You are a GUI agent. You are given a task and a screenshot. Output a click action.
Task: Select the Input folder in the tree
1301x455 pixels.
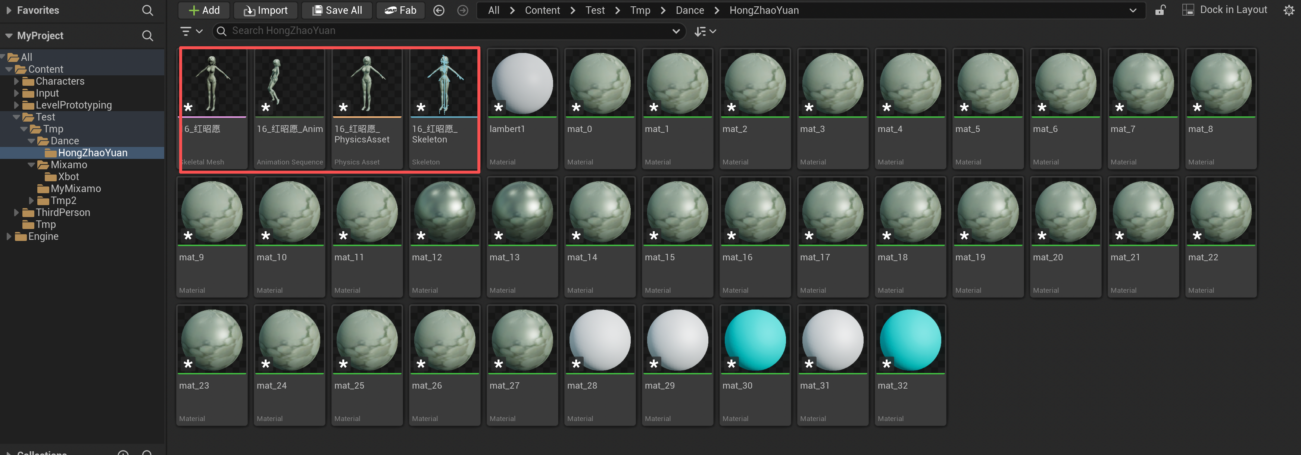pyautogui.click(x=47, y=93)
